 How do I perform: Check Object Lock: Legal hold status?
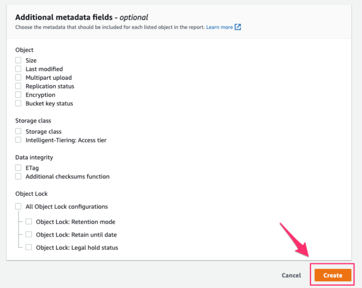pyautogui.click(x=29, y=247)
